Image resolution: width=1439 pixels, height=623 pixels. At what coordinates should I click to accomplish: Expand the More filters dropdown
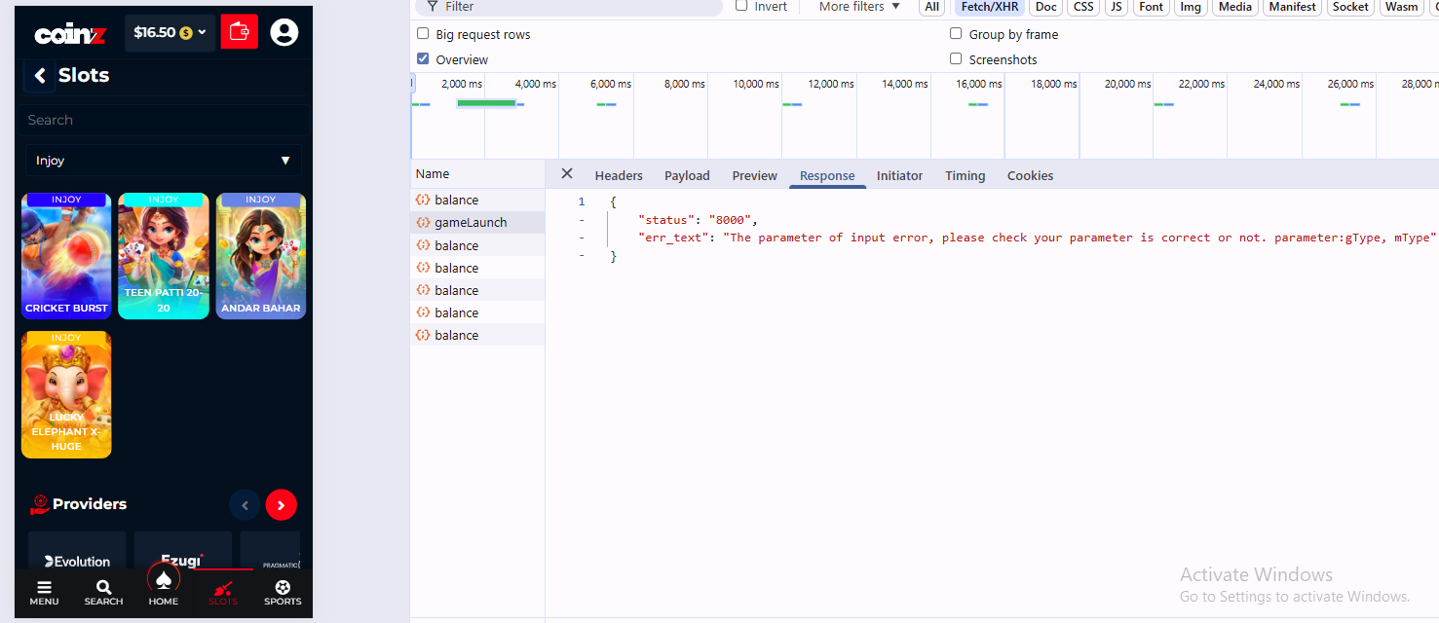(x=859, y=7)
